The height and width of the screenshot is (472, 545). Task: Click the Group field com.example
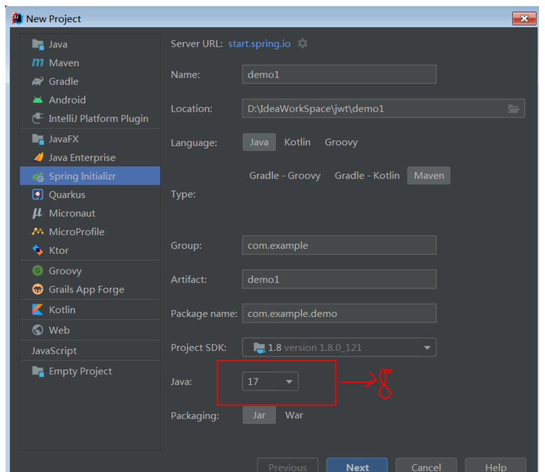(x=339, y=245)
